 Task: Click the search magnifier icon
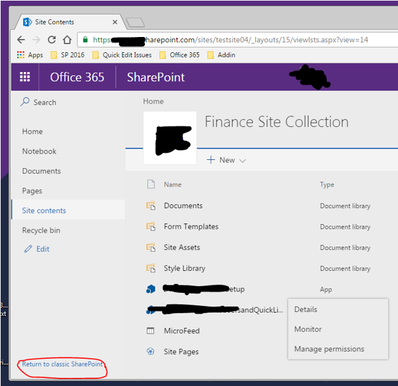(x=25, y=102)
